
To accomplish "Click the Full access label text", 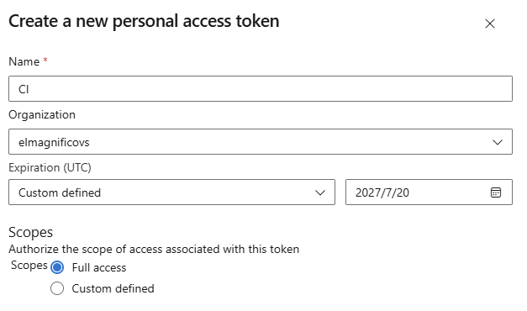I will tap(99, 267).
